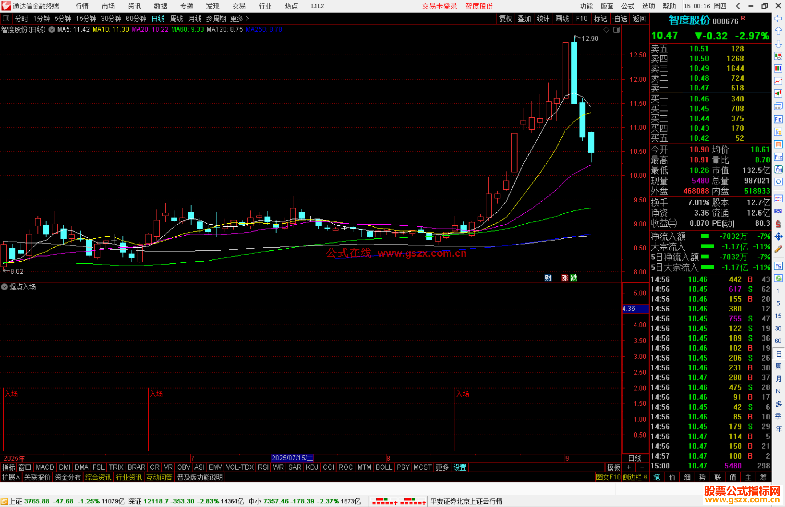Switch to the candlestick chart icon
The image size is (785, 507).
(778, 94)
